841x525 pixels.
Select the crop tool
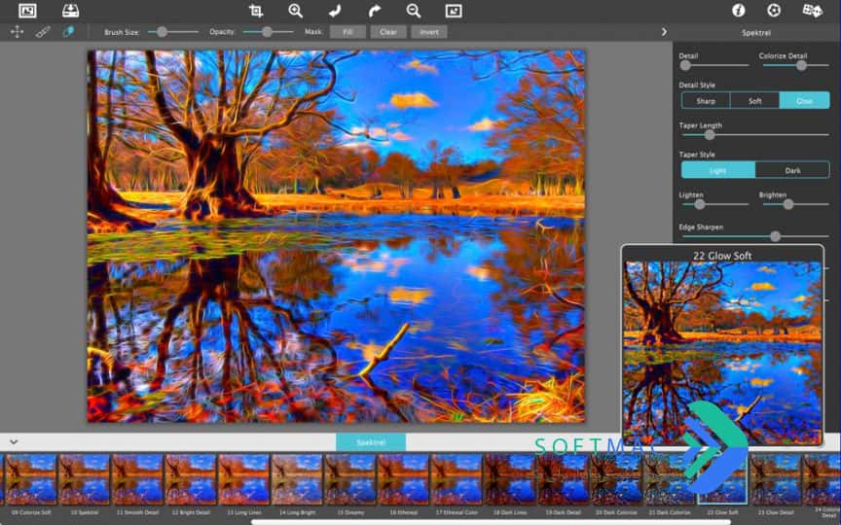(256, 11)
